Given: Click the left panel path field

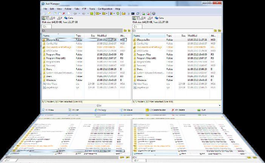Looking at the screenshot, I should pyautogui.click(x=82, y=30).
